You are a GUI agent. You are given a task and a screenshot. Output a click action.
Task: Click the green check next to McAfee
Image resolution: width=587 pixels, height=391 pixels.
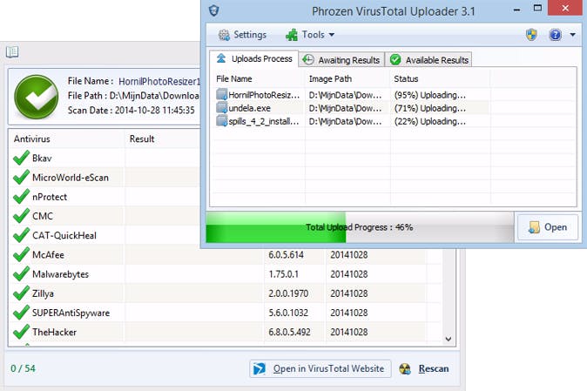coord(21,254)
